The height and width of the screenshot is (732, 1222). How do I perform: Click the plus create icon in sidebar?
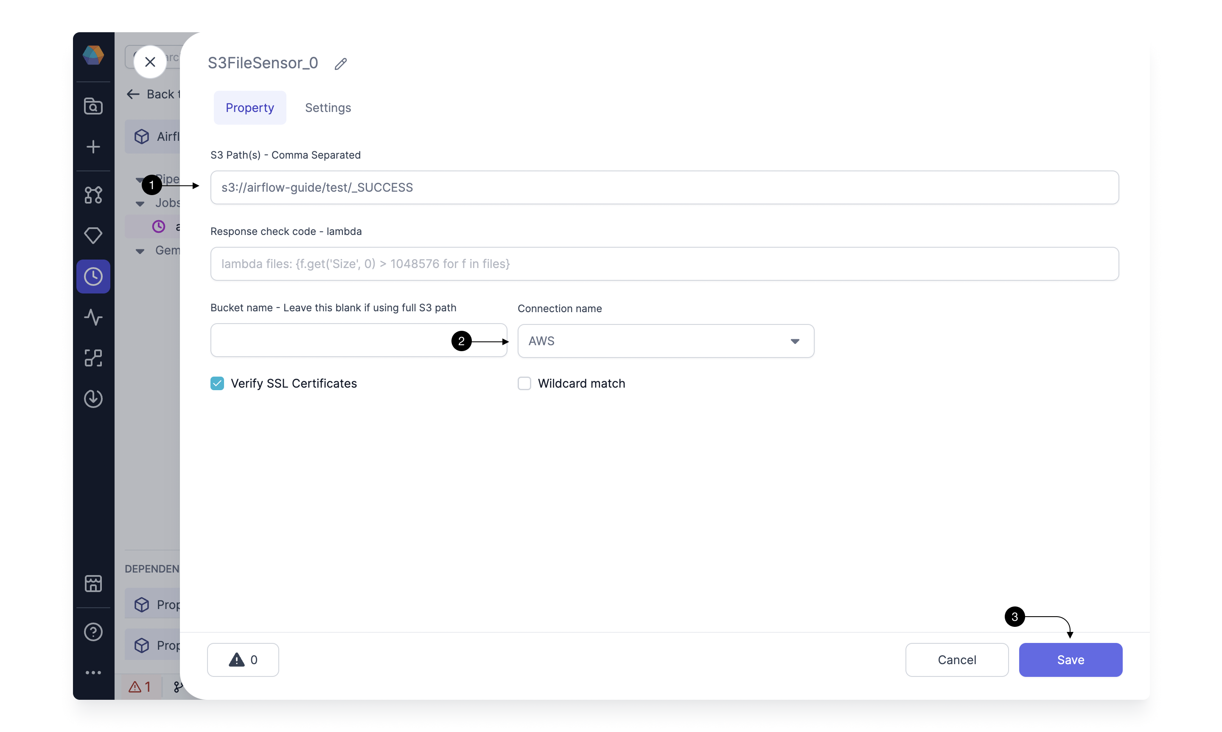tap(93, 146)
